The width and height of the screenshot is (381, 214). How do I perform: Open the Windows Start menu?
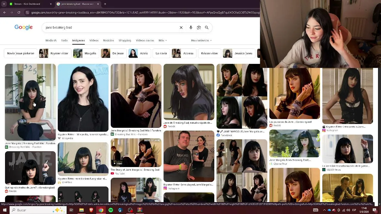click(4, 210)
